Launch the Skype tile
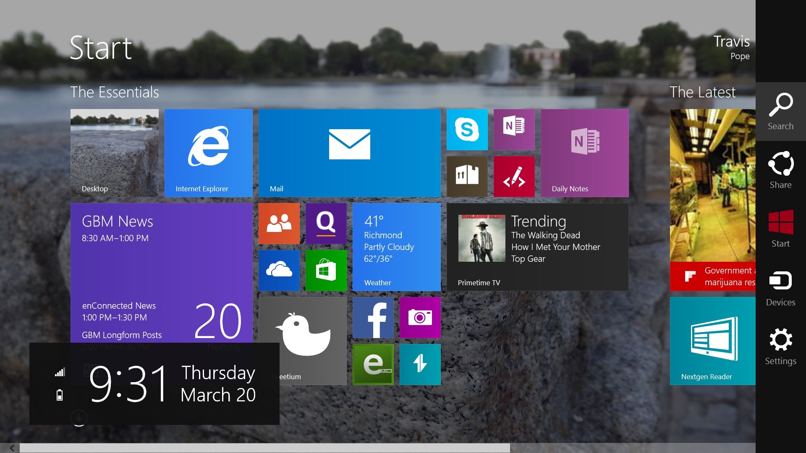 tap(467, 130)
